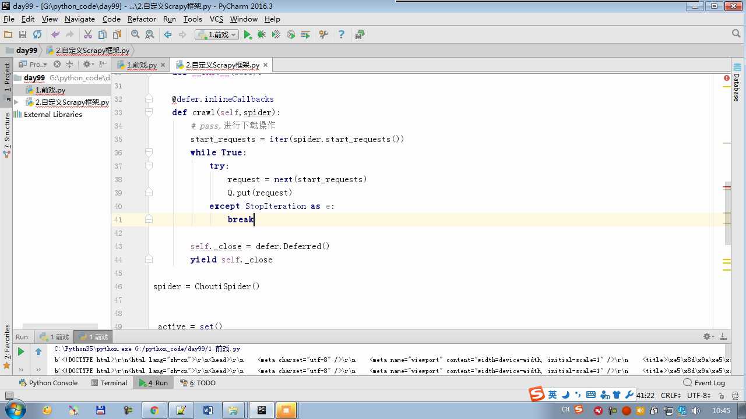Click the Paste icon in the toolbar
The height and width of the screenshot is (419, 746).
[117, 34]
